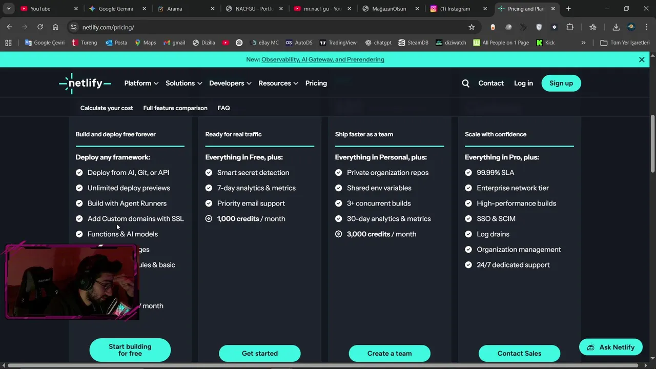Open the Tüm Yer İşaretleri folder
The image size is (656, 369).
pyautogui.click(x=625, y=43)
